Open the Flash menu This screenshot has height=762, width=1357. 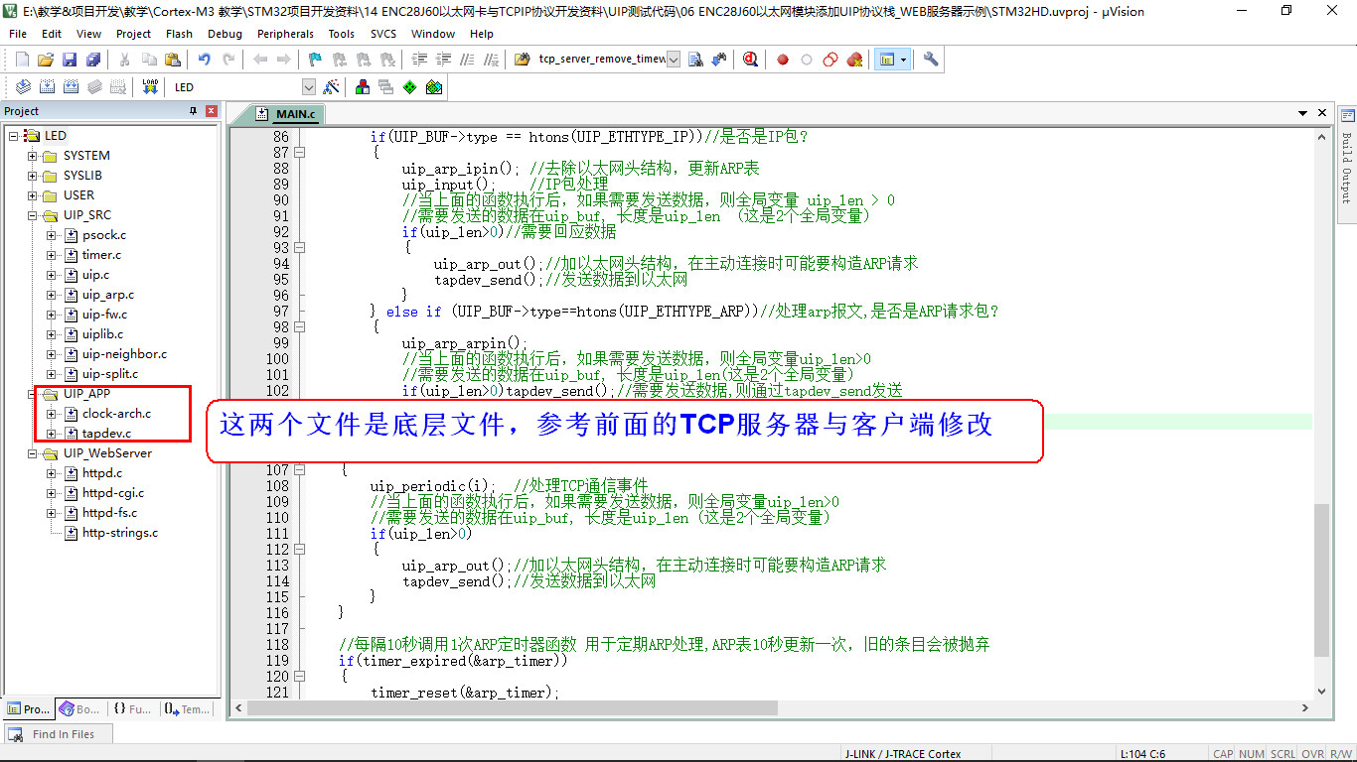click(180, 34)
